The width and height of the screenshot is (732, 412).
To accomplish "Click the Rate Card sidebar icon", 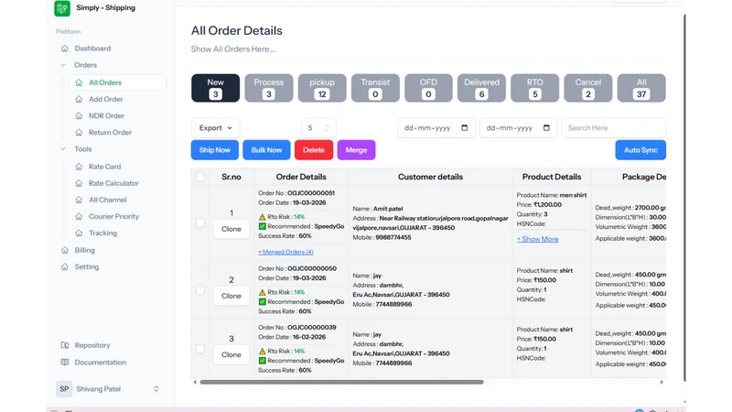I will 79,167.
